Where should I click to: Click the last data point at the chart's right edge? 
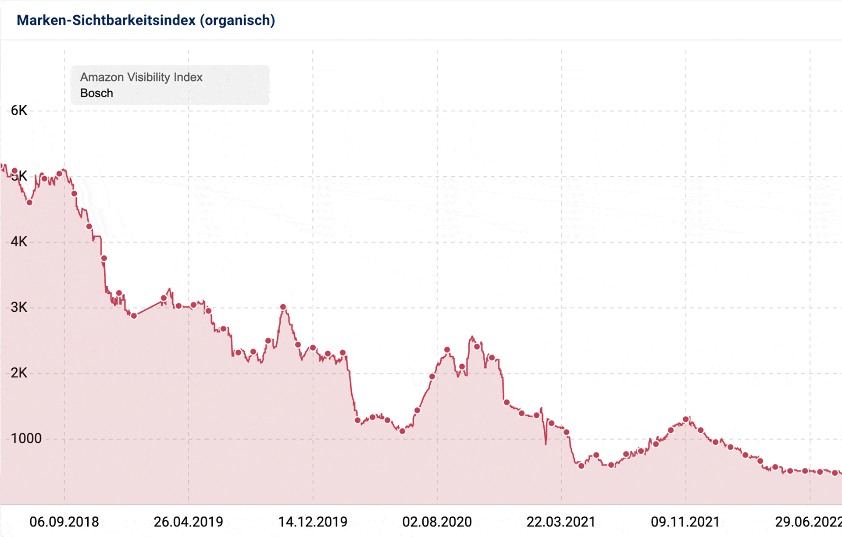pos(835,473)
